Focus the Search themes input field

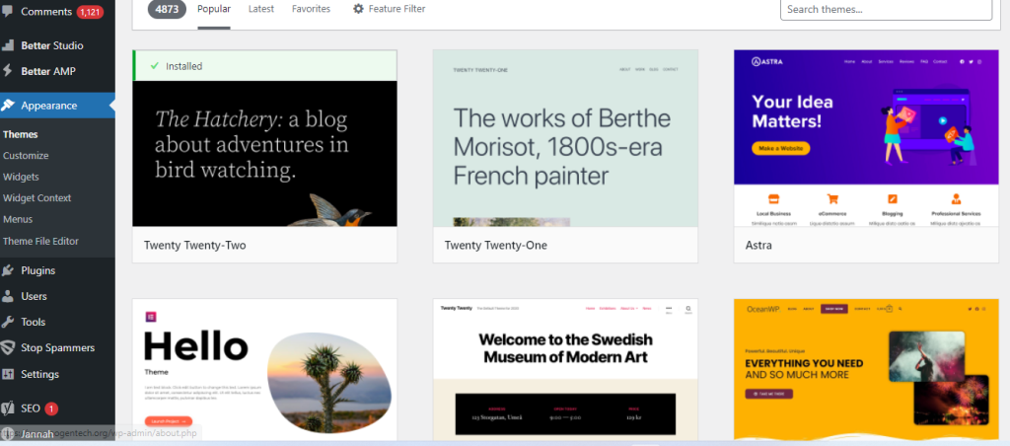[886, 9]
